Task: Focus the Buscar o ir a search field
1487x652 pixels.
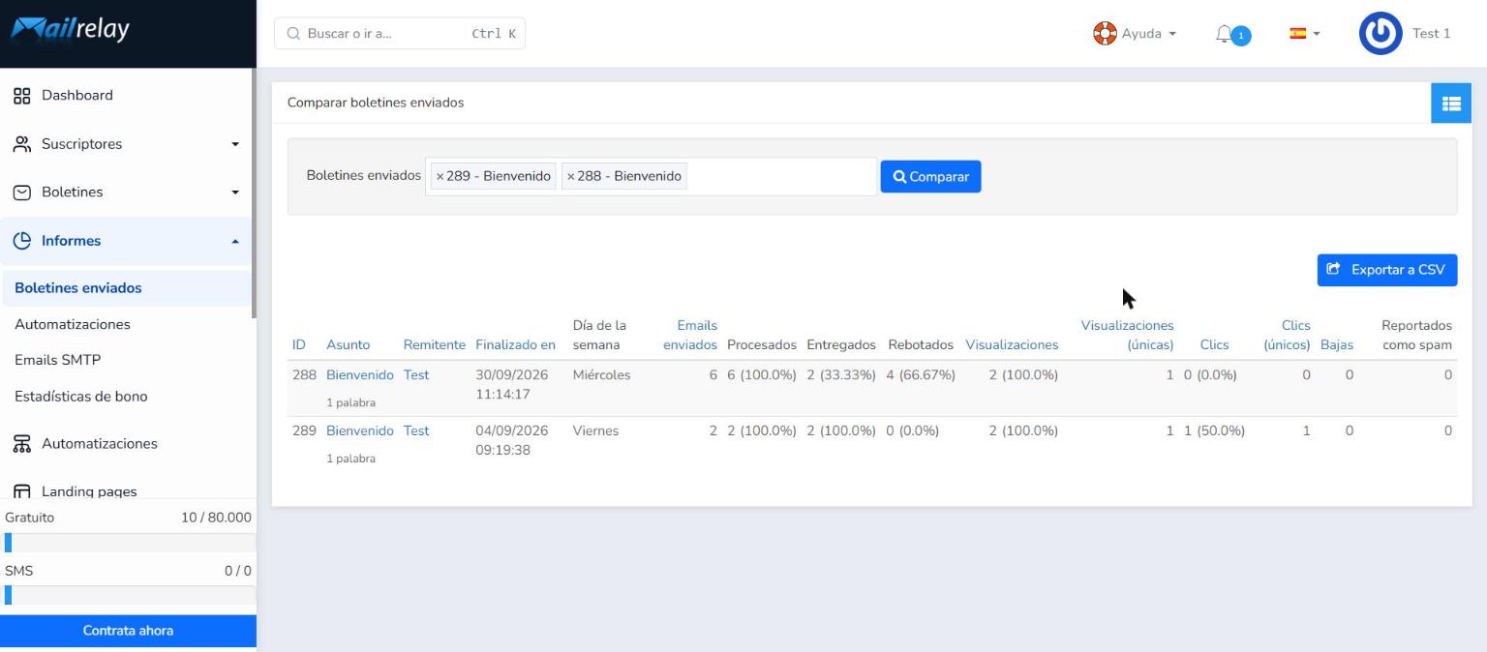Action: (400, 34)
